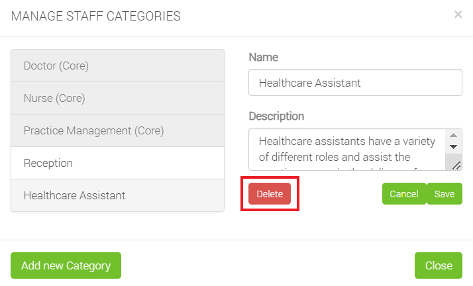Click the description box scrollbar track

tap(453, 156)
